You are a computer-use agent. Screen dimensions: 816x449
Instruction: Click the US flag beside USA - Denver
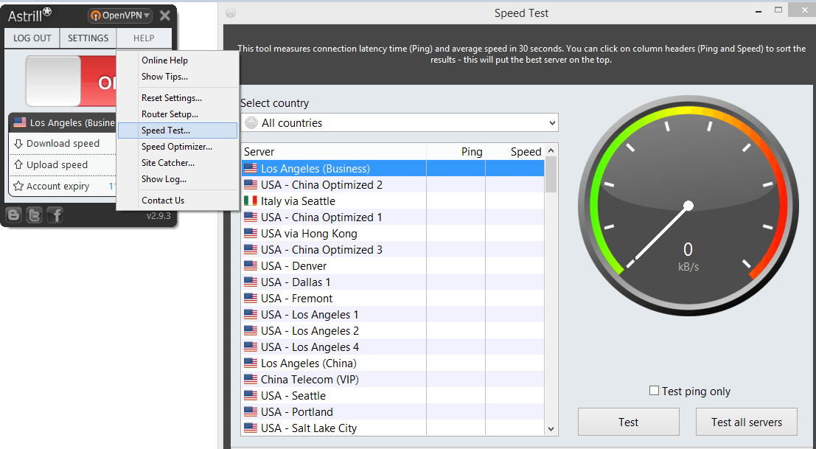[251, 266]
